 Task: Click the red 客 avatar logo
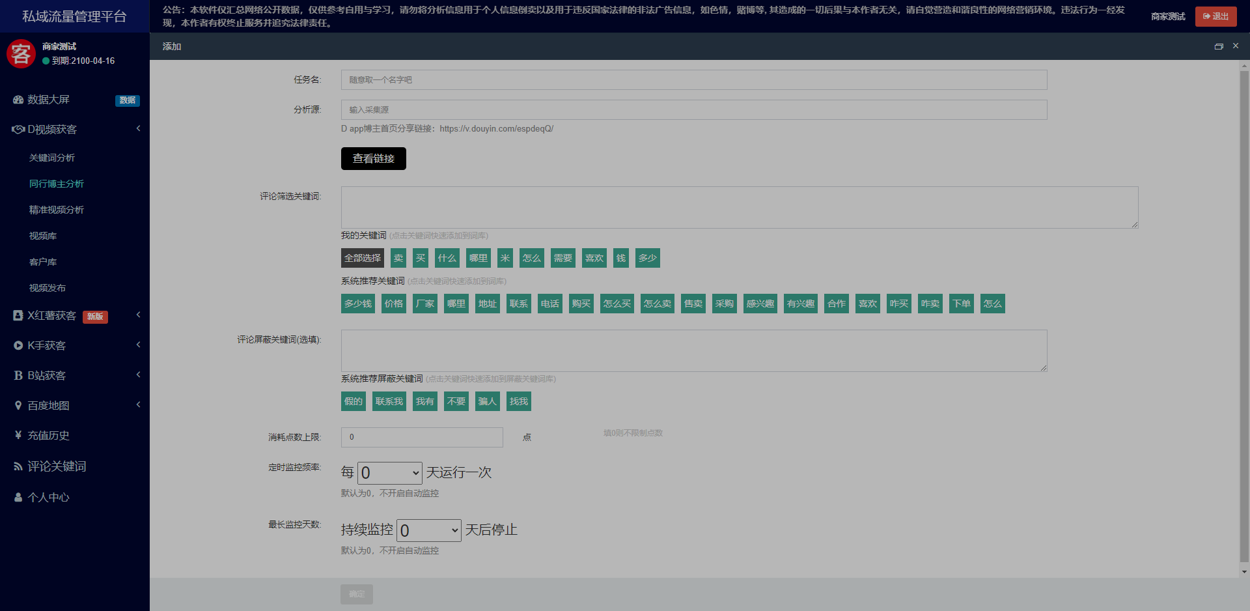(x=21, y=53)
